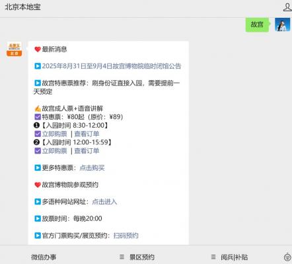Click the hamburger icon beside 阅兵|补贴

coord(213,257)
